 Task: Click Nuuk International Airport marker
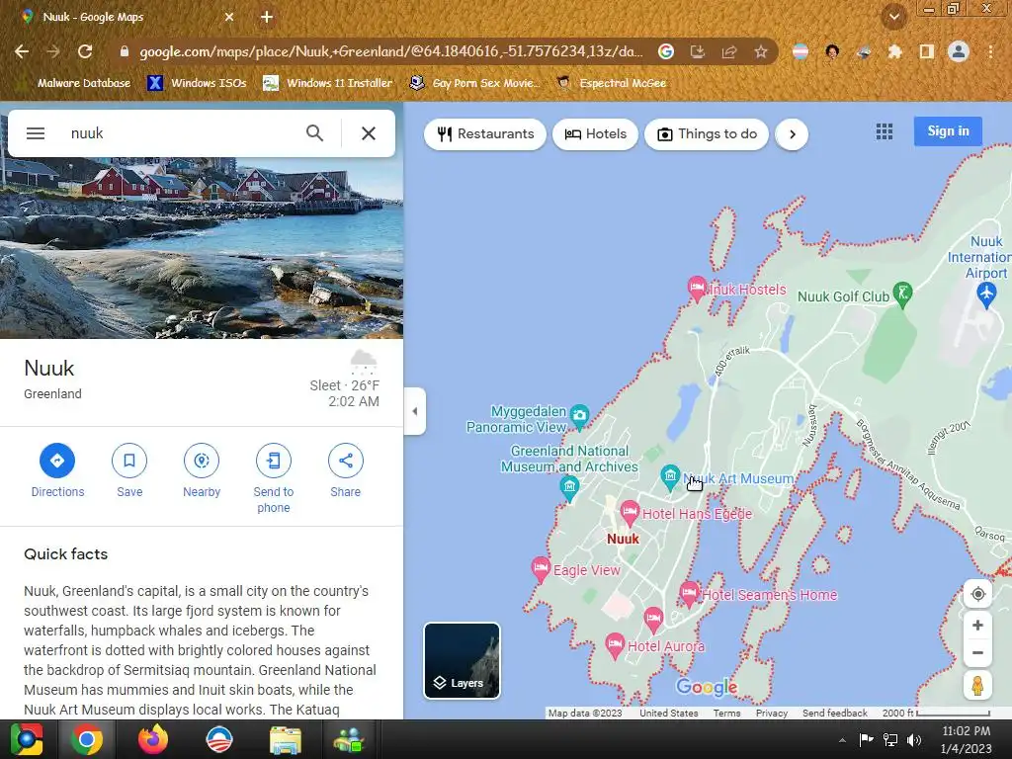click(986, 295)
